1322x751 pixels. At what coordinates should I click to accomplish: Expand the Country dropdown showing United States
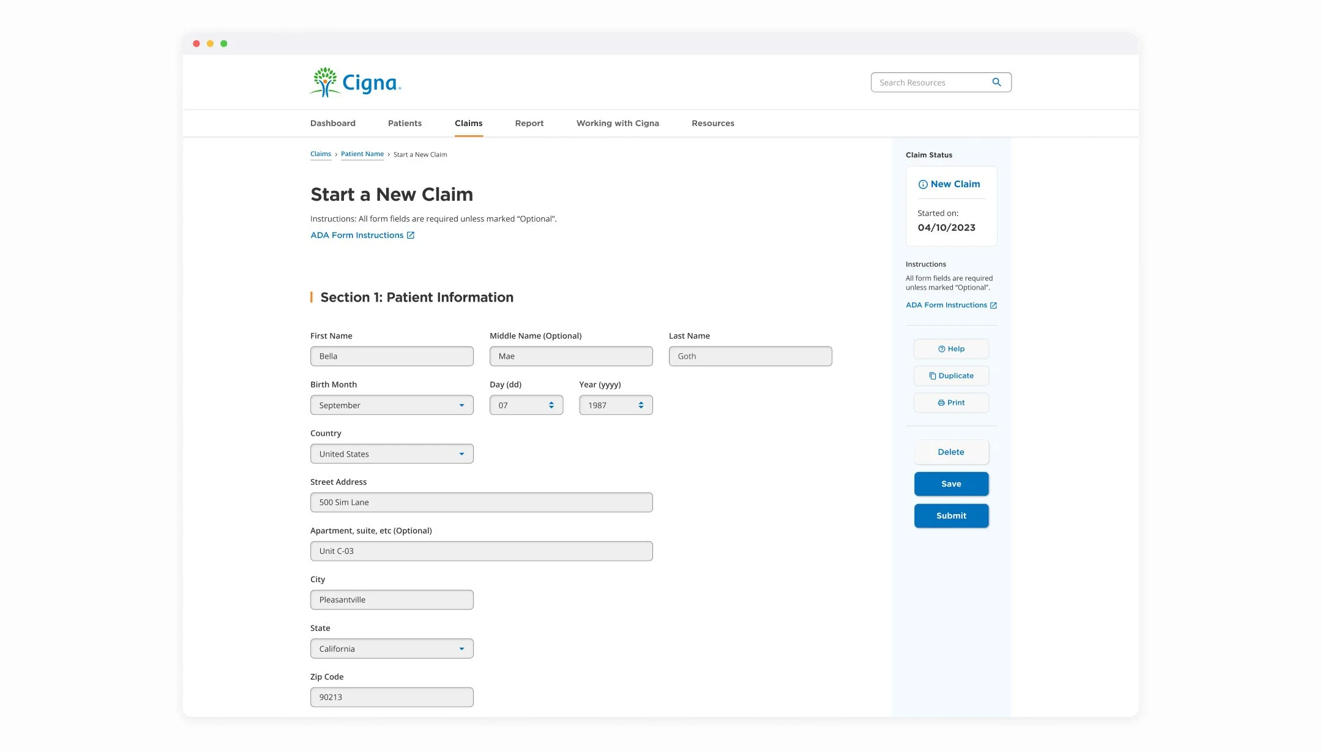click(x=392, y=454)
